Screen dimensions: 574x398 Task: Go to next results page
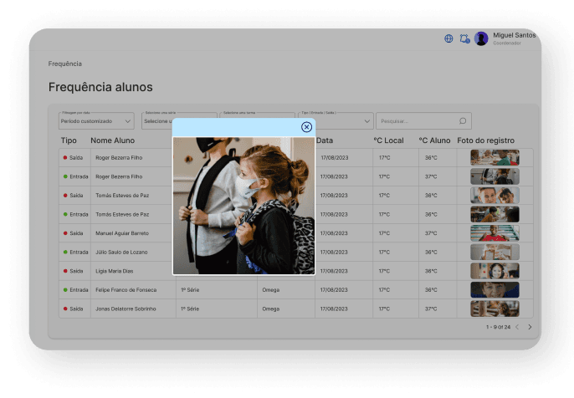pos(530,327)
